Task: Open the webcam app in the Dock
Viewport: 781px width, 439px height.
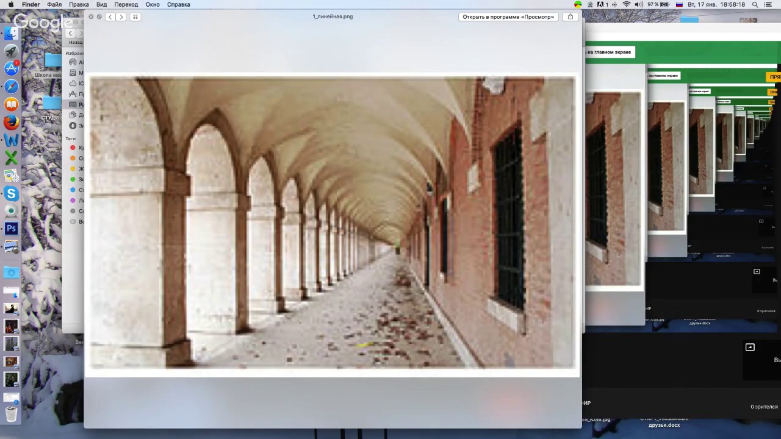Action: point(12,211)
